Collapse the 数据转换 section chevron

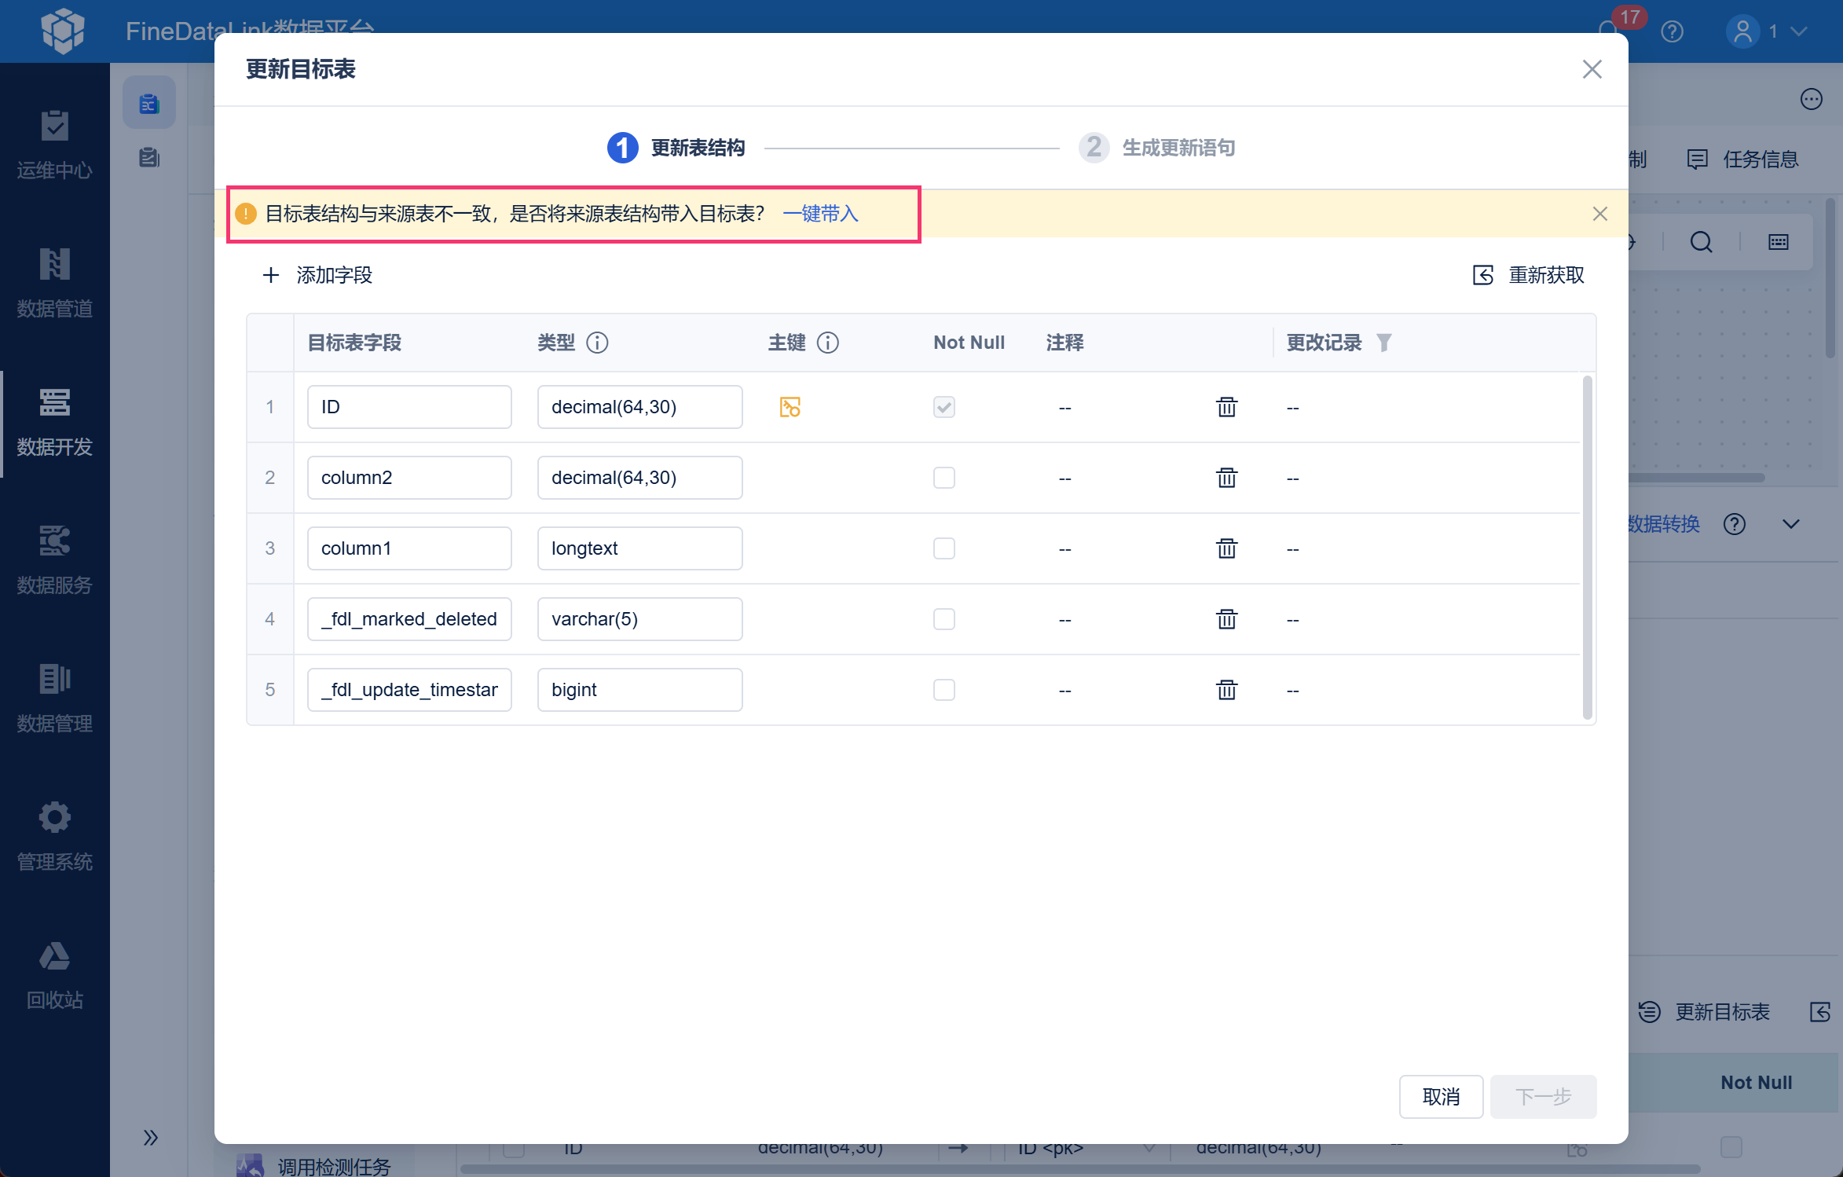[1791, 524]
